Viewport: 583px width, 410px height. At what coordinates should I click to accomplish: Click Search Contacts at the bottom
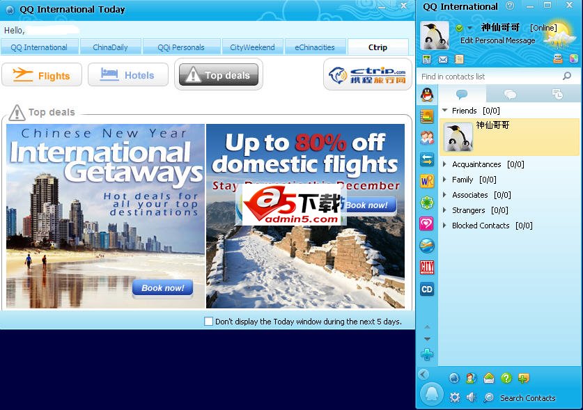click(x=527, y=397)
